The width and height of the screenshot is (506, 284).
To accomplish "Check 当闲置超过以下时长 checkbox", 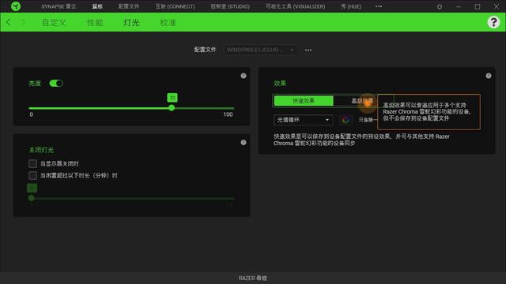I will 32,175.
